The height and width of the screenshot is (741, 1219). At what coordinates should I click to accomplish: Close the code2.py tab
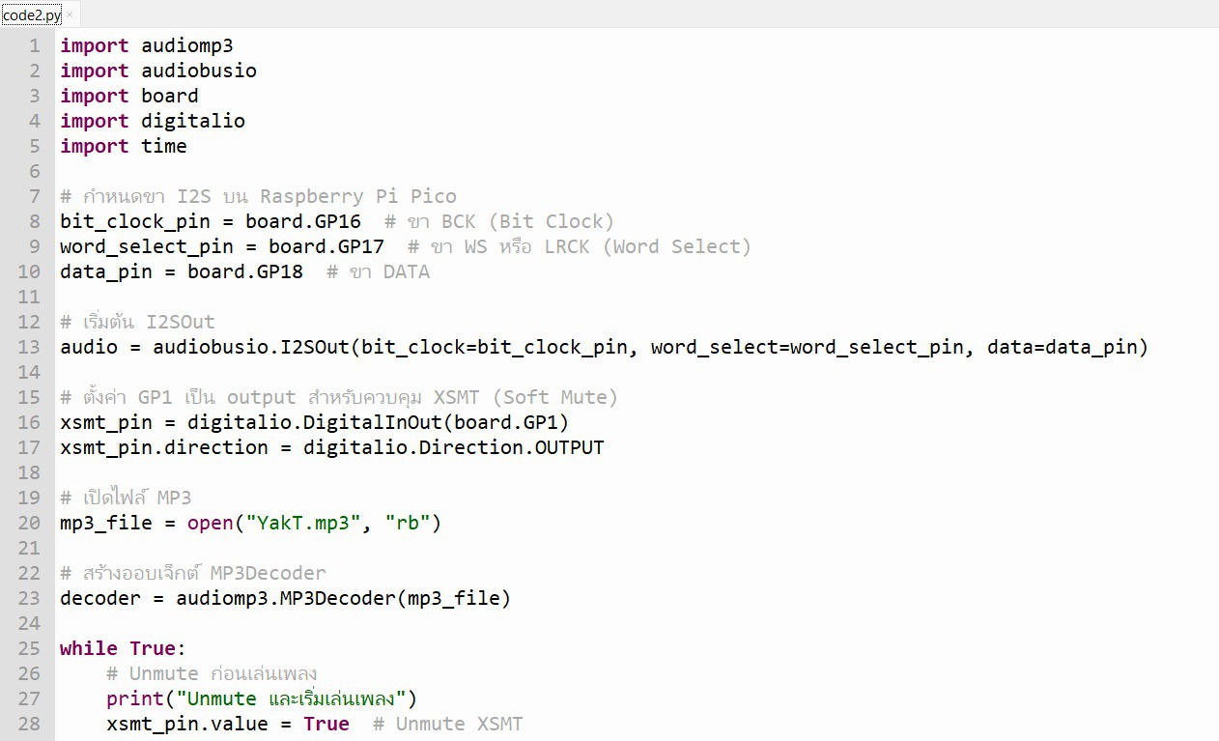70,14
